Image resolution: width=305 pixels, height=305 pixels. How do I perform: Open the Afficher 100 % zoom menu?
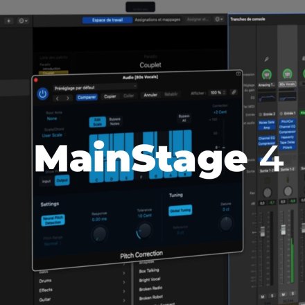coord(217,93)
